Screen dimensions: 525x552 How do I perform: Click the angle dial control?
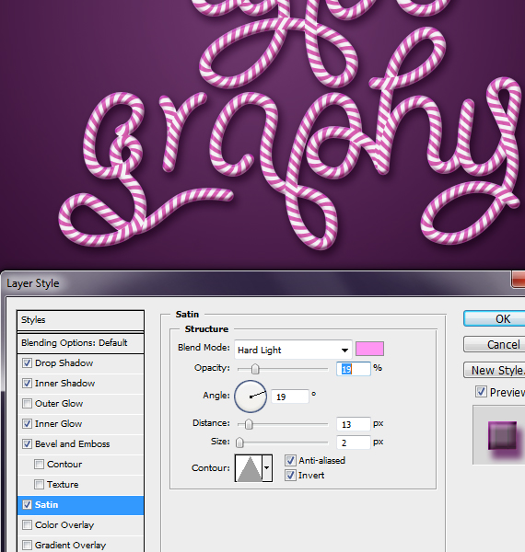point(251,397)
